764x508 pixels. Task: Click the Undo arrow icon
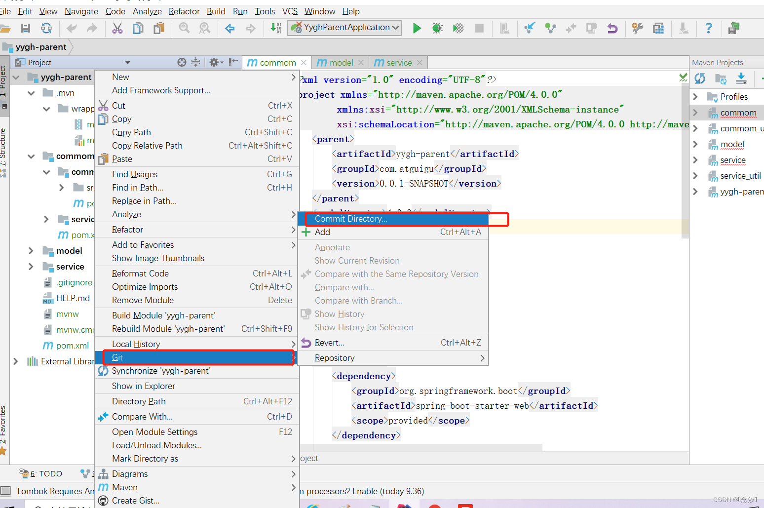[72, 28]
